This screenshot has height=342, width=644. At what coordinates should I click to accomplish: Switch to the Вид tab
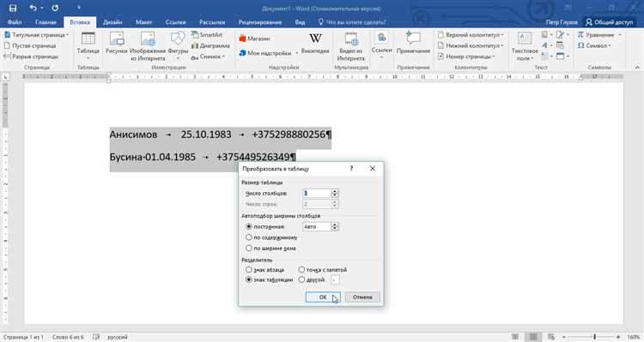coord(300,22)
